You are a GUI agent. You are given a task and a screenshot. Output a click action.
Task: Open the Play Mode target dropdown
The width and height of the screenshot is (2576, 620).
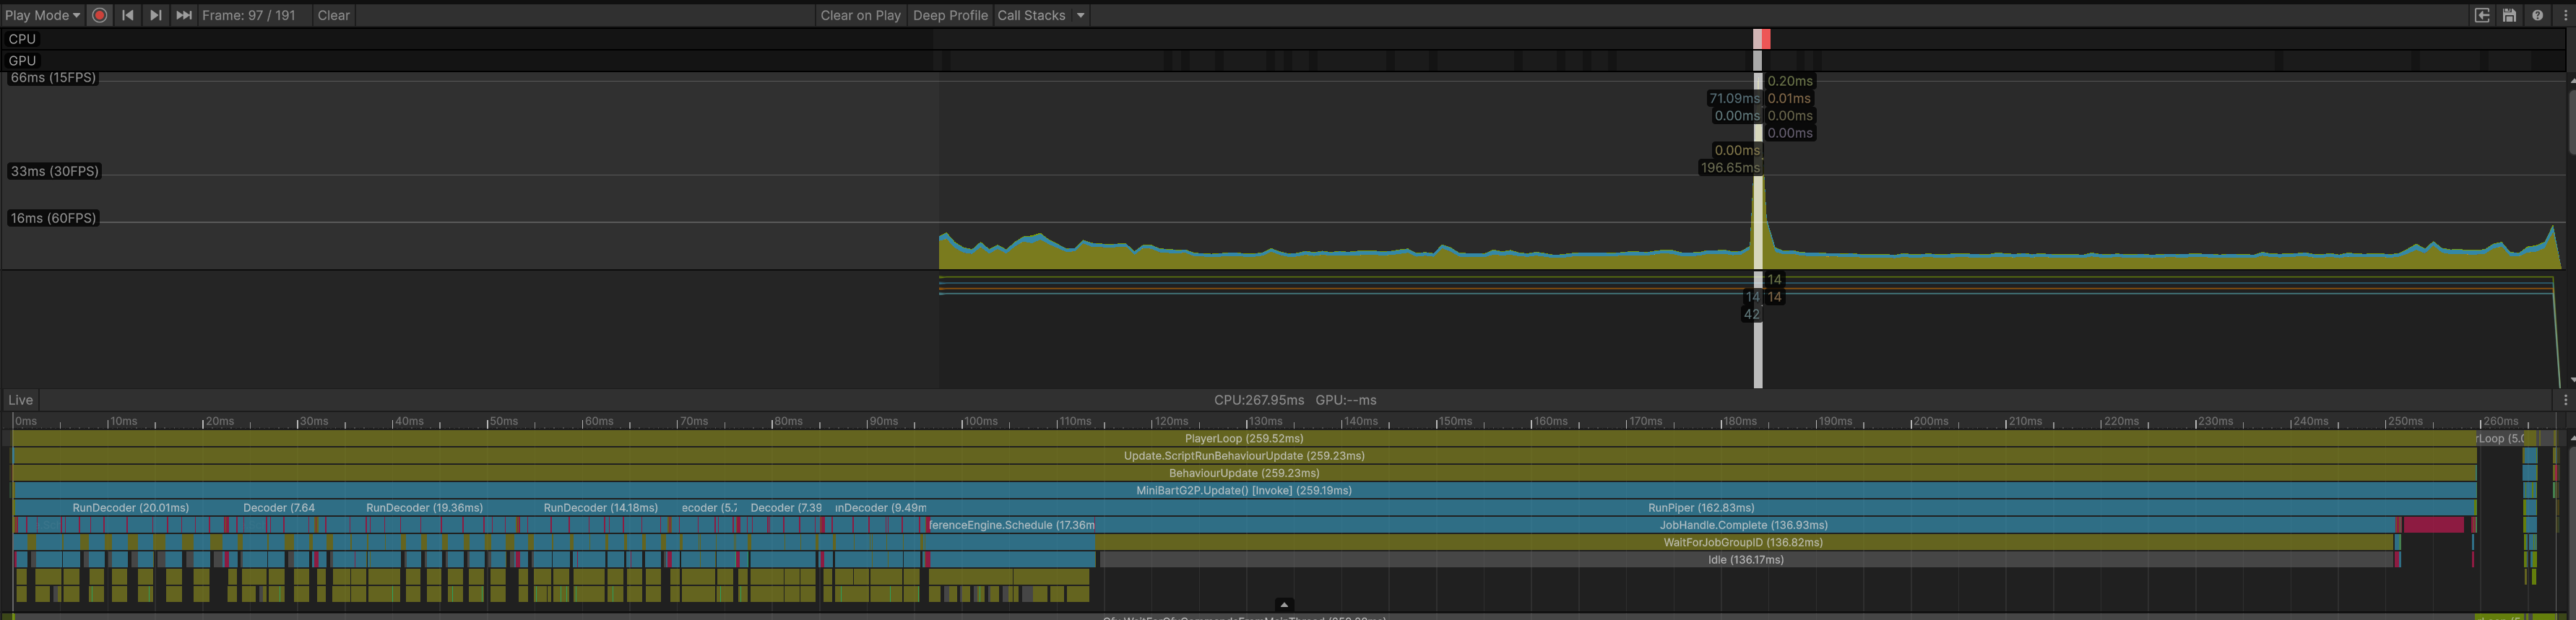(43, 15)
